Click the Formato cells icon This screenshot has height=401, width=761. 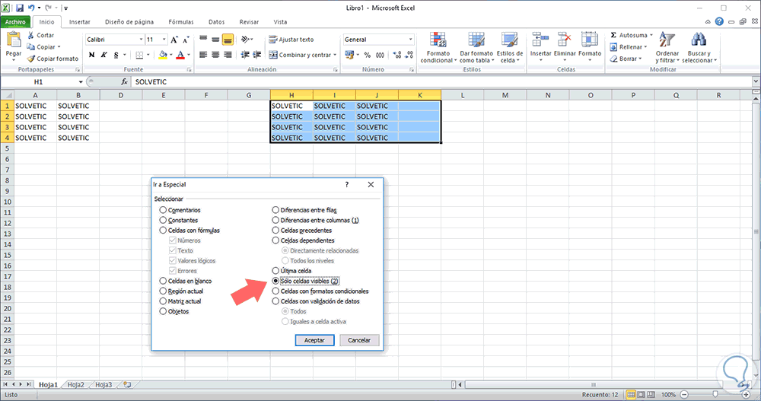click(589, 40)
